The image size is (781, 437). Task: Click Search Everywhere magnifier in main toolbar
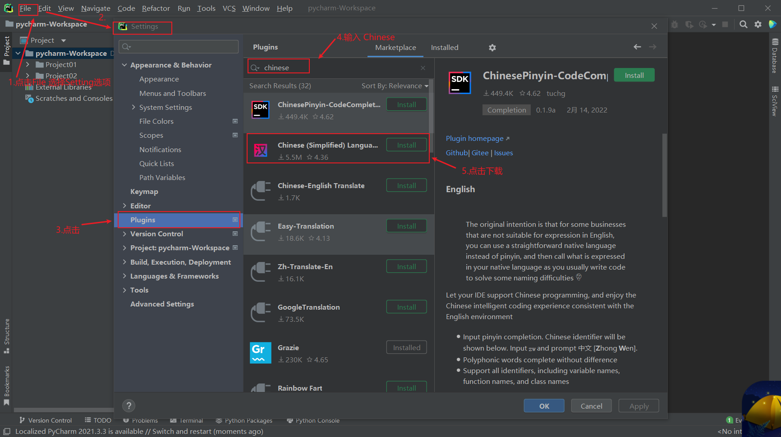[744, 24]
